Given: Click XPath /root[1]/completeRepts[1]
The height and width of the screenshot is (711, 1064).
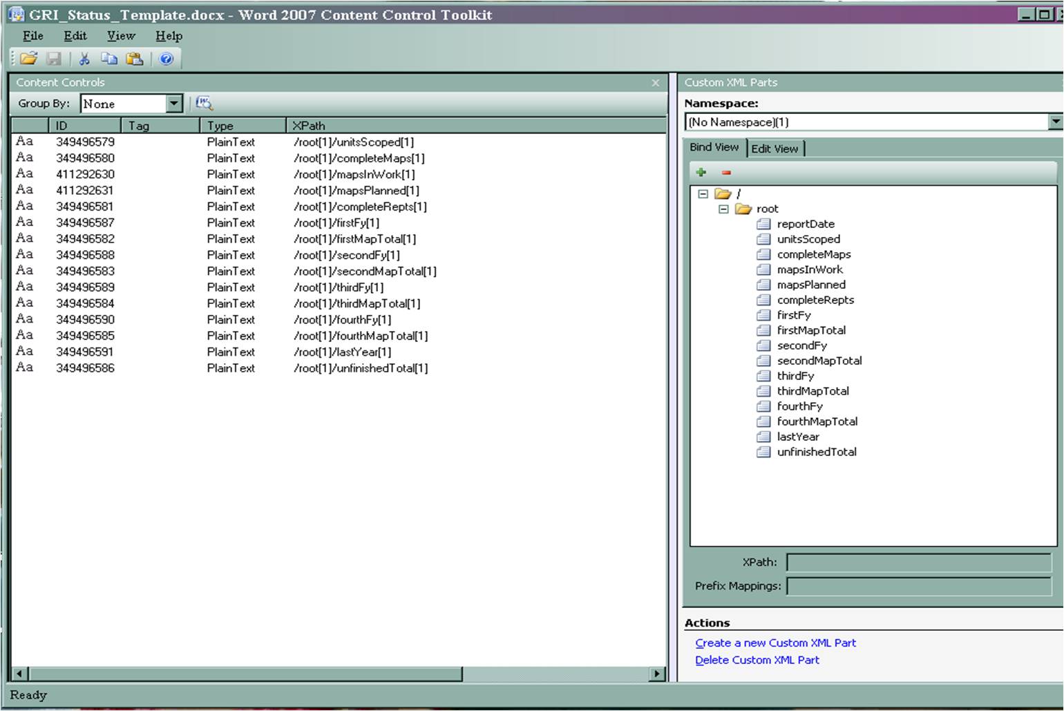Looking at the screenshot, I should click(360, 207).
